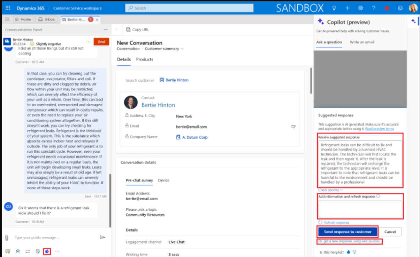The height and width of the screenshot is (257, 420).
Task: Click the CU customer avatar in chat
Action: (8, 207)
